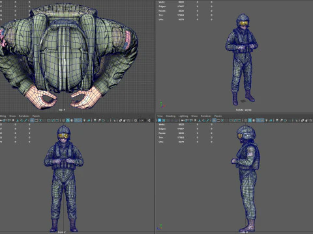Toggle Multisample Anti-aliasing in front view toolbar
Image resolution: width=313 pixels, height=234 pixels.
103,120
